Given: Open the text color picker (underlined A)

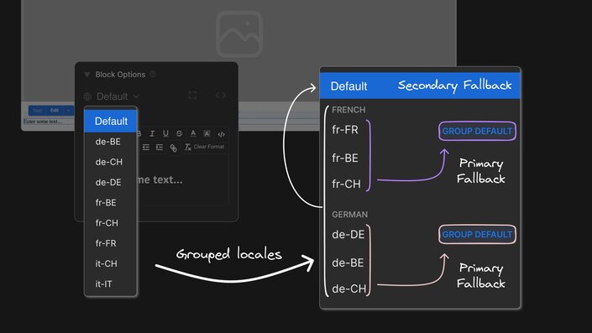Looking at the screenshot, I should (x=193, y=133).
